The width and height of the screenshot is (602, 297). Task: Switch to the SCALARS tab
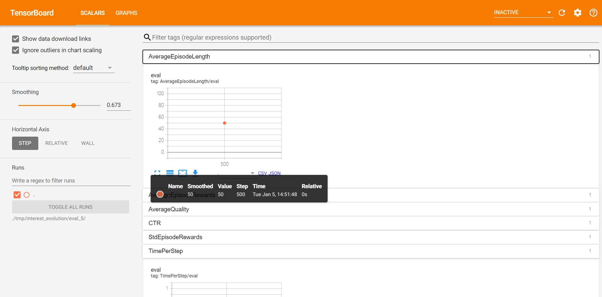click(92, 13)
